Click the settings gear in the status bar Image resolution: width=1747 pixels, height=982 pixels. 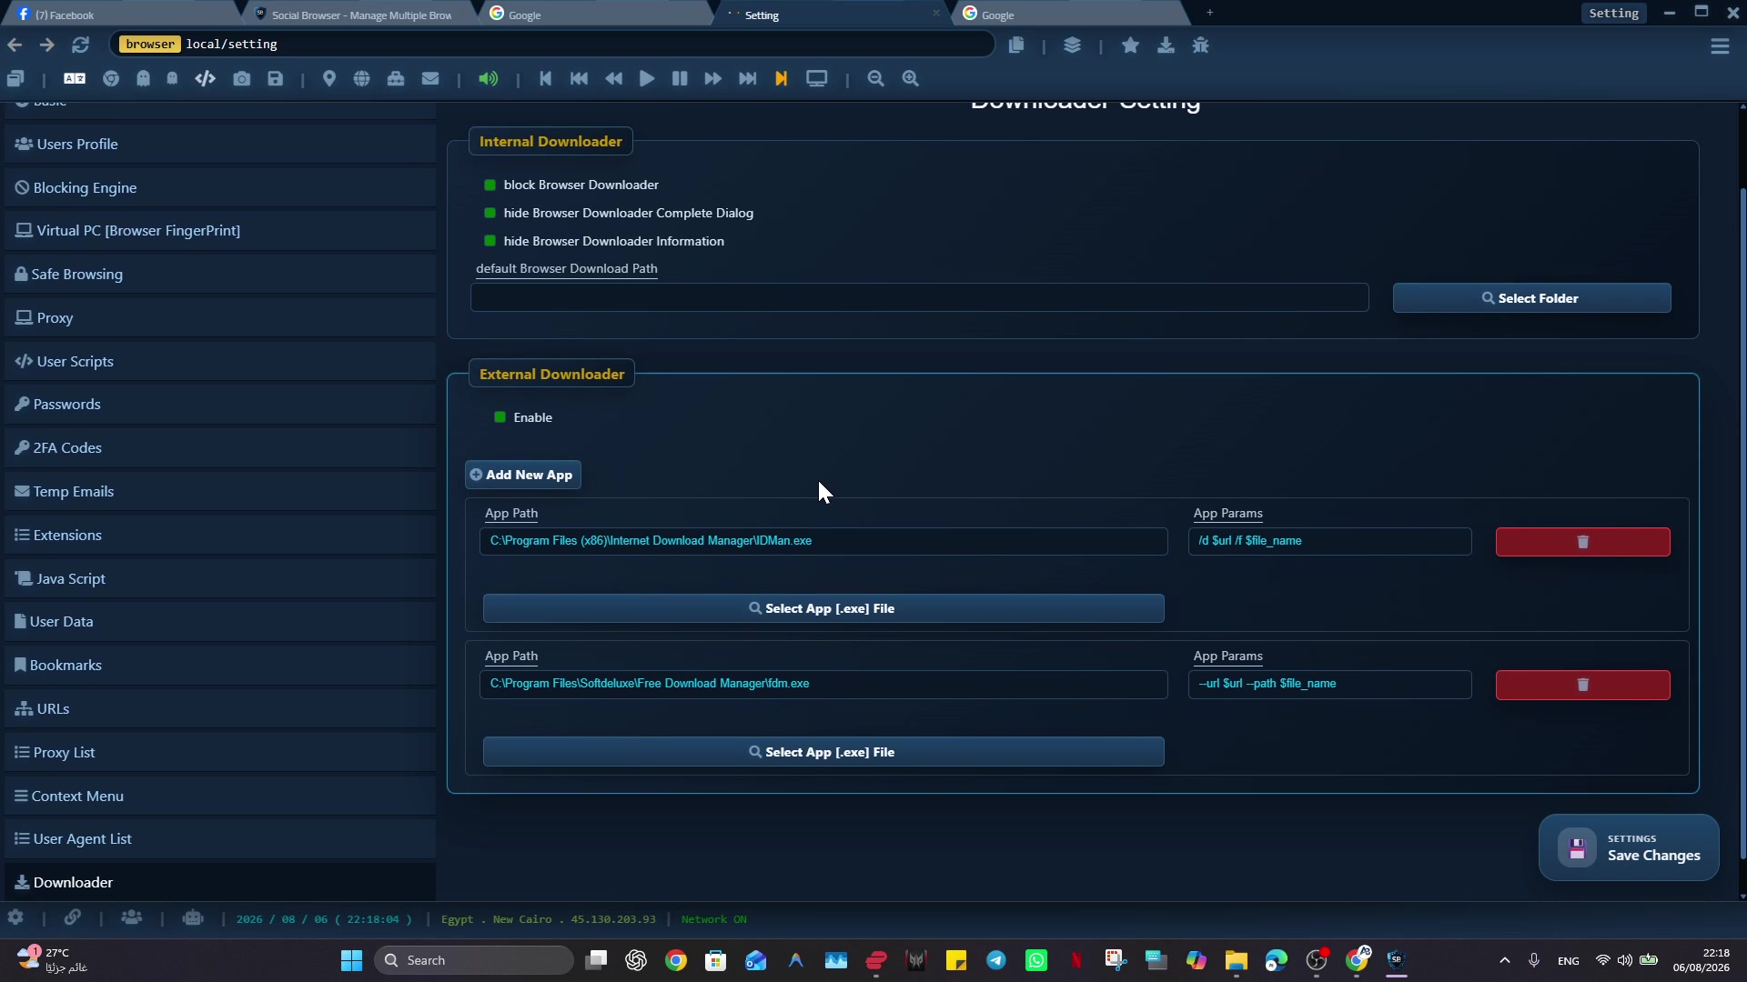[x=15, y=918]
